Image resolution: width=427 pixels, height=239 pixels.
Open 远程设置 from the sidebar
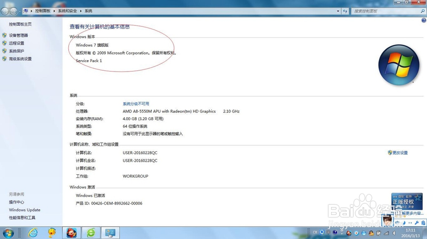[x=16, y=43]
